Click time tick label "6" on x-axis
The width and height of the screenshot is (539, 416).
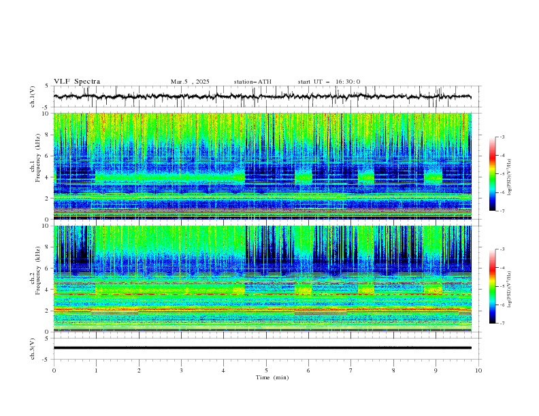tap(308, 370)
